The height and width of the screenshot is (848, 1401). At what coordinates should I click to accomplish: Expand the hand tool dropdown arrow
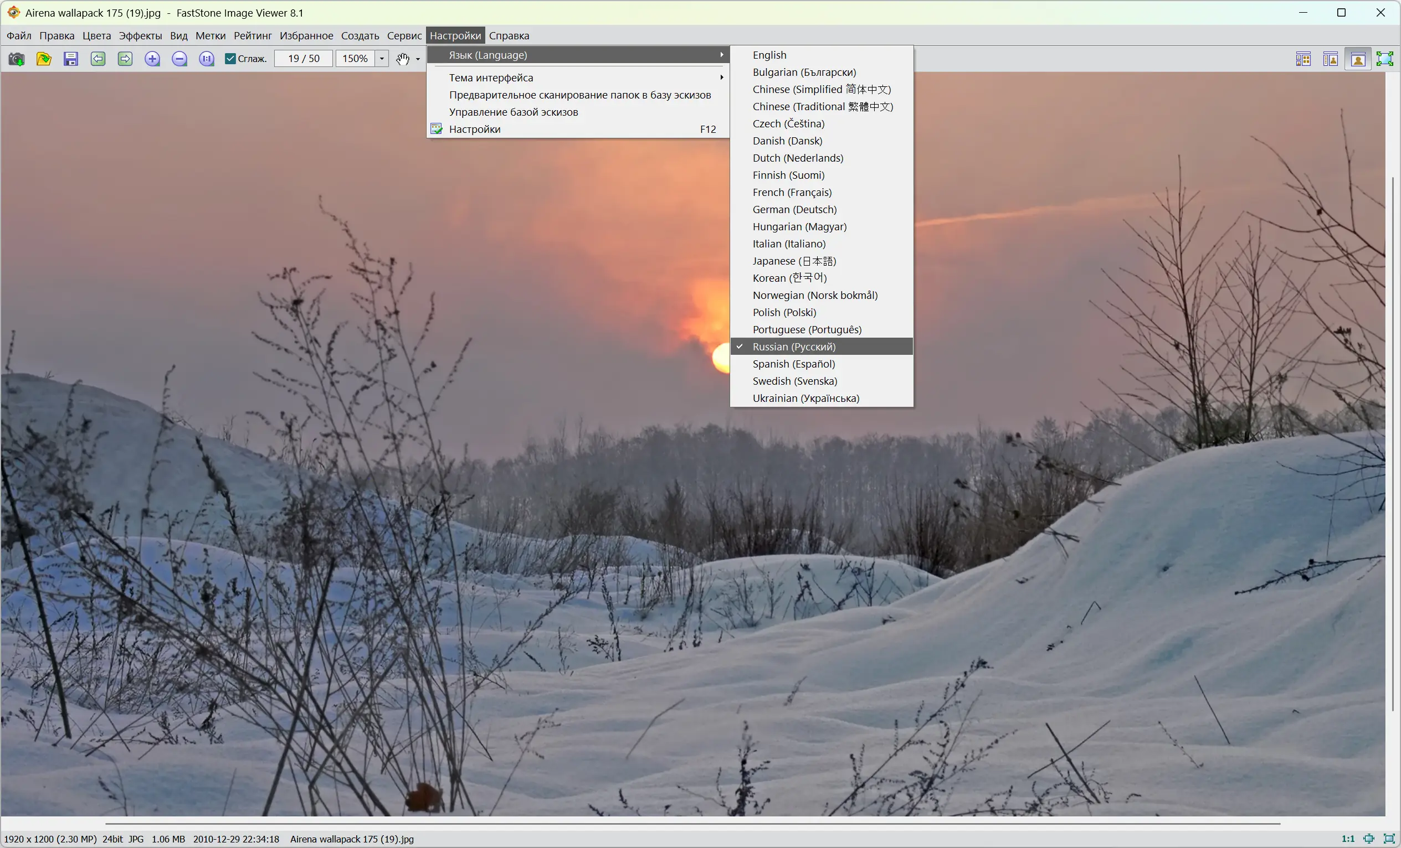click(418, 59)
